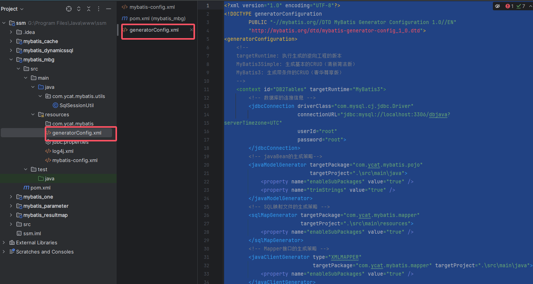Click the trimStrings property line
The width and height of the screenshot is (533, 284).
pos(328,190)
